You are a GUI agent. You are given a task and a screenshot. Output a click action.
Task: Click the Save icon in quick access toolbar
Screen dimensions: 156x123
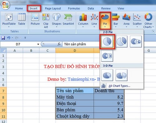tap(3, 38)
